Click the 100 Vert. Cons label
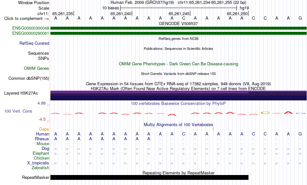Screen dimensions: 307x185 pyautogui.click(x=18, y=111)
